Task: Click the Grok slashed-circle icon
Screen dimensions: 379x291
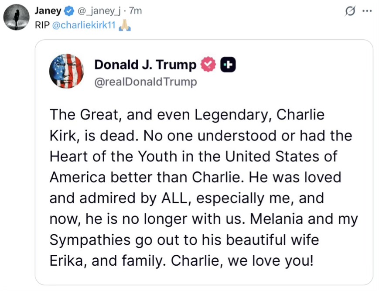Action: pyautogui.click(x=350, y=11)
